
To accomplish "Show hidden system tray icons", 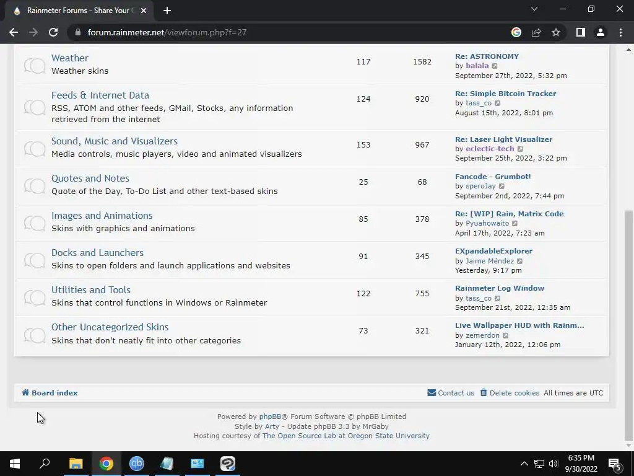I will (524, 464).
